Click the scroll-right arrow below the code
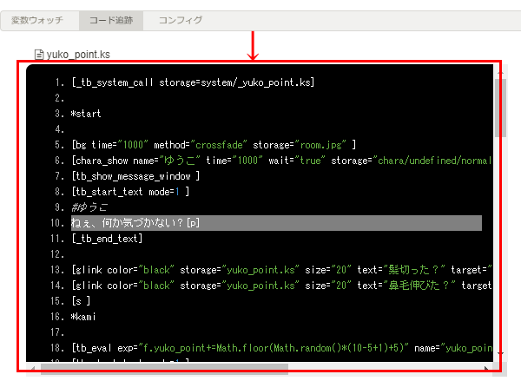Image resolution: width=521 pixels, height=381 pixels. (487, 368)
